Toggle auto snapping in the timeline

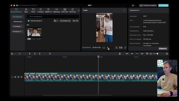[132, 54]
